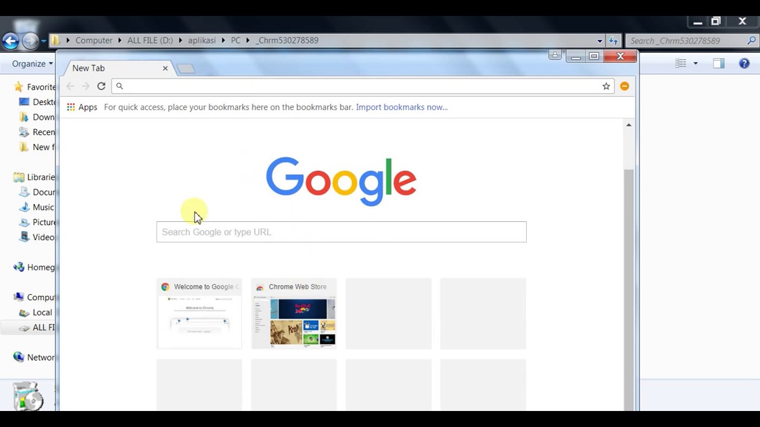This screenshot has height=427, width=760.
Task: Click Chrome back navigation arrow
Action: 70,86
